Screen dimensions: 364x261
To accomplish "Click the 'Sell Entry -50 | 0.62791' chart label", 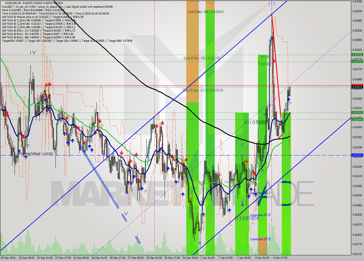I will (202, 58).
